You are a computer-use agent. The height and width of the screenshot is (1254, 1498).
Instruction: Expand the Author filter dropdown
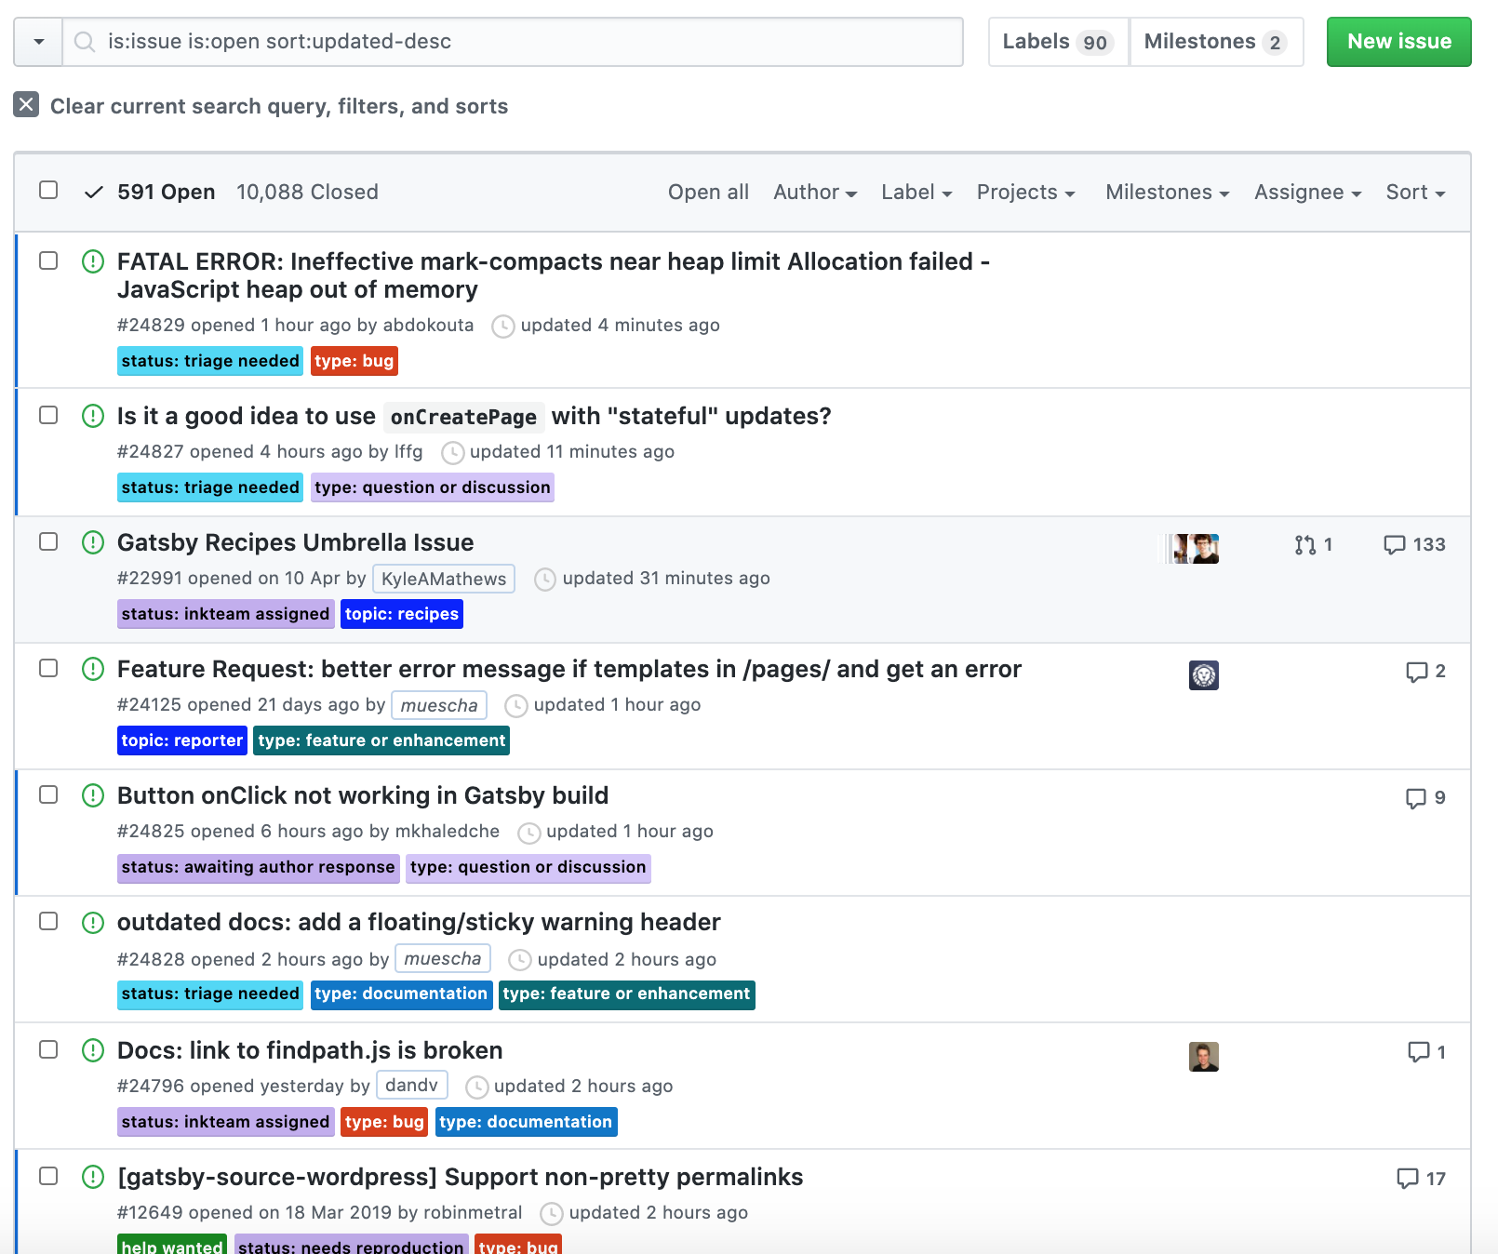click(x=815, y=193)
